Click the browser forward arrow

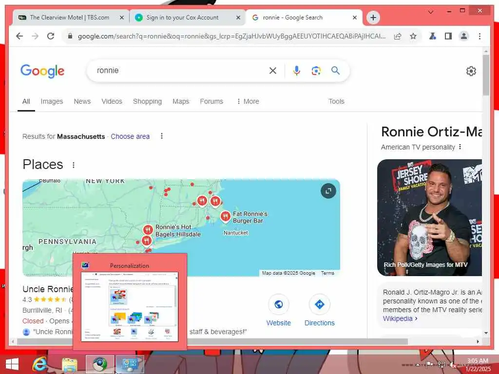click(x=35, y=36)
